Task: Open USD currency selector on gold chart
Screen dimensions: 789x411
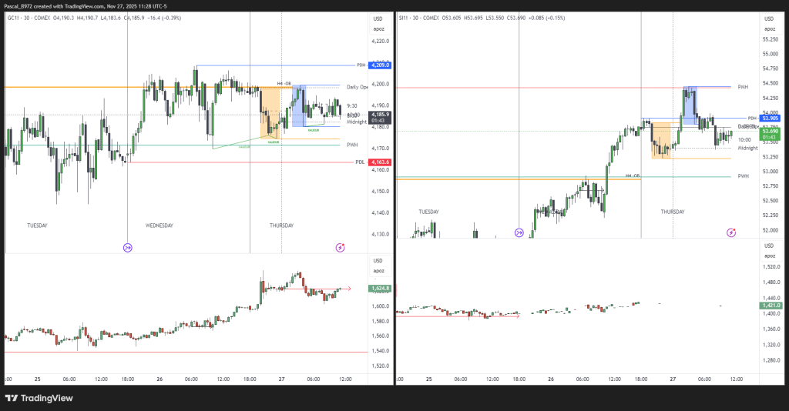Action: (378, 18)
